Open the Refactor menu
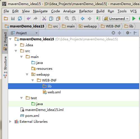The height and width of the screenshot is (139, 140). click(86, 11)
